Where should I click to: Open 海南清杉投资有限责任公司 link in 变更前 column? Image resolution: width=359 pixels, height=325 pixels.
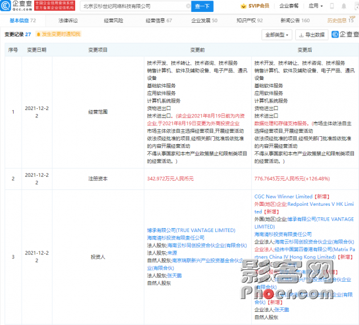176,238
